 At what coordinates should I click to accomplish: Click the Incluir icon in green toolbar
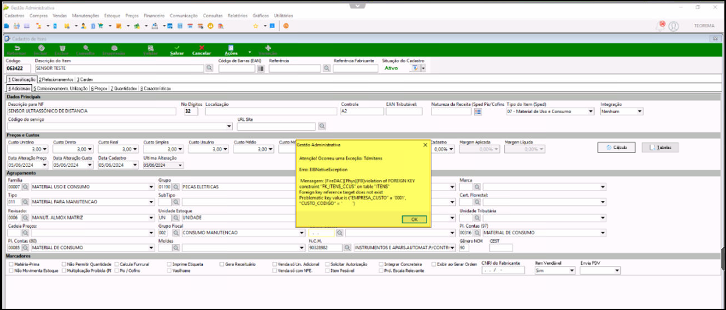point(41,48)
